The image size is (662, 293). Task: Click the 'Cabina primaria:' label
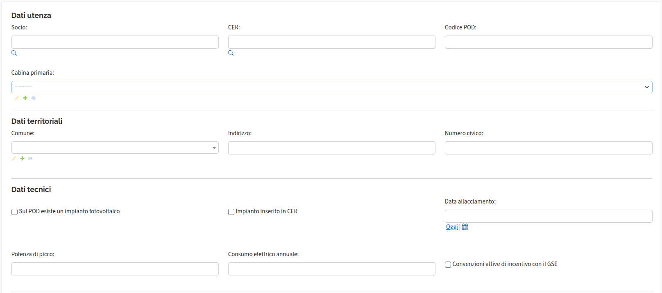pyautogui.click(x=33, y=73)
